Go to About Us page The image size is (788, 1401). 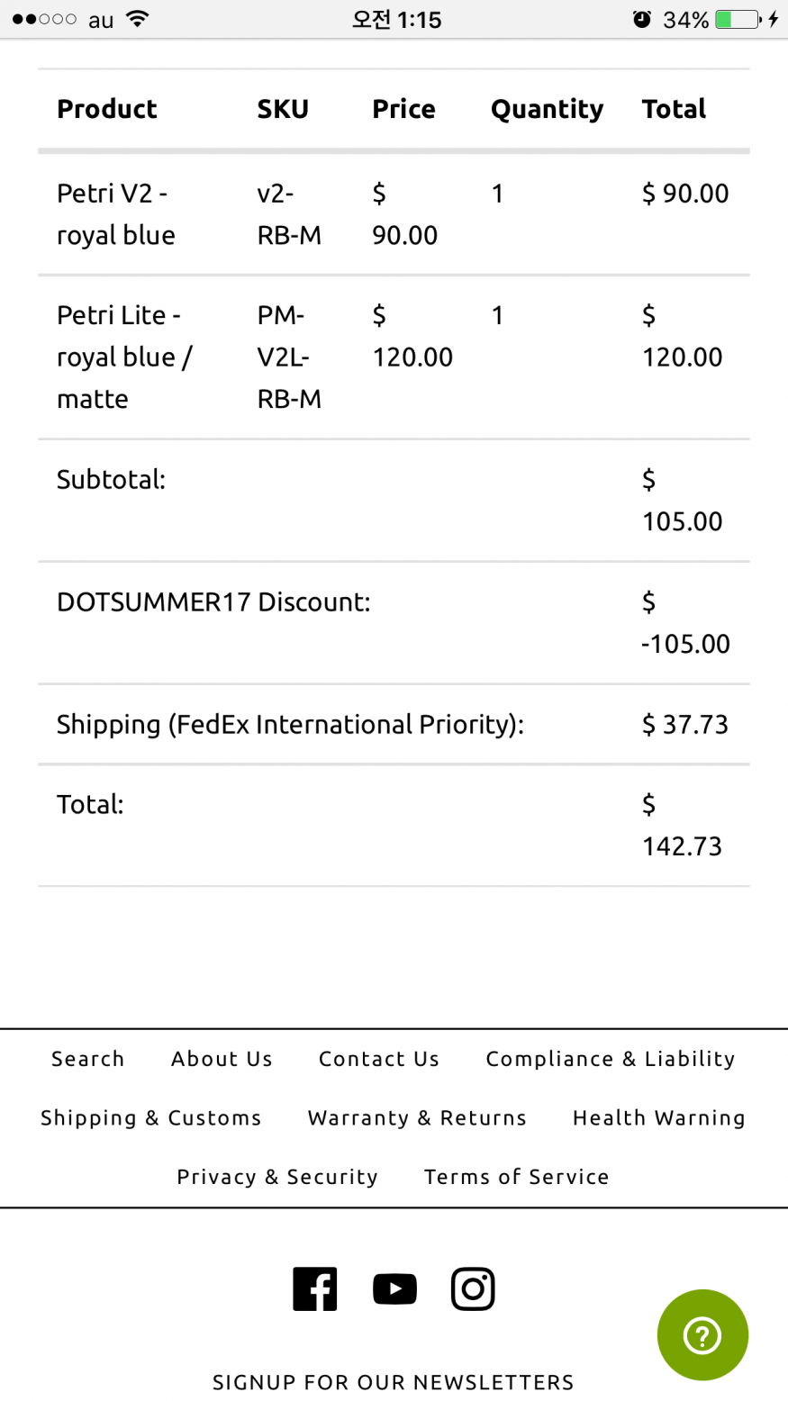pos(222,1059)
